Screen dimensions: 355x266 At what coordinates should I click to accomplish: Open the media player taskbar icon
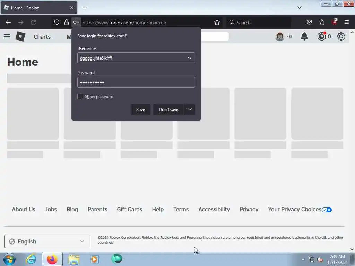tap(94, 259)
